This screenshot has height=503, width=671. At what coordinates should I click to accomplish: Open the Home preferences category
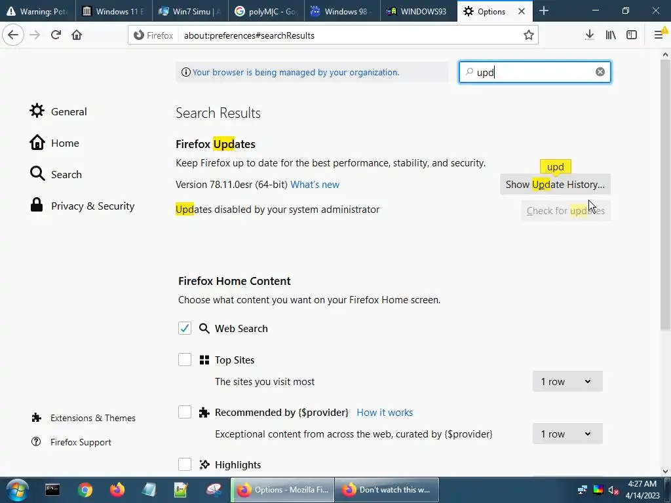pyautogui.click(x=54, y=143)
